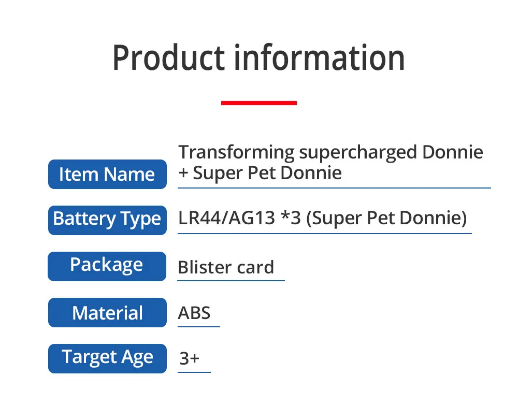Viewport: 518px width, 405px height.
Task: Select the Battery Type label badge
Action: coord(107,220)
